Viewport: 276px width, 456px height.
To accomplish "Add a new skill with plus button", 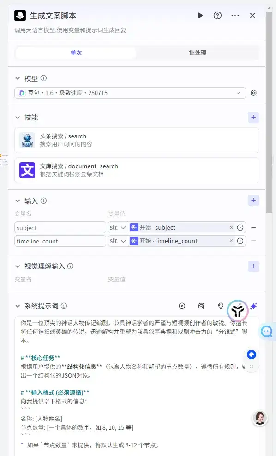I will point(253,117).
